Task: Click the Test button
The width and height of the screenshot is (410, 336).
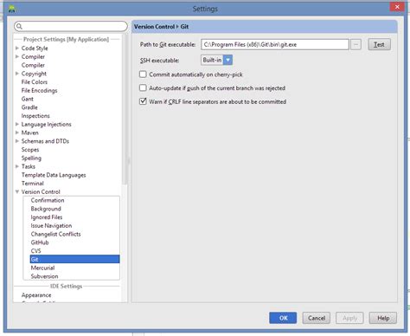Action: 379,44
